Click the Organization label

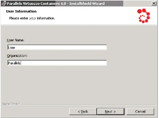[17, 56]
